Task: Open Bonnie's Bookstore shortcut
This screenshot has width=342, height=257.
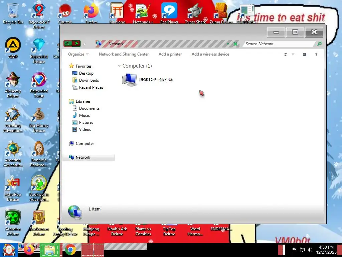Action: tap(39, 154)
